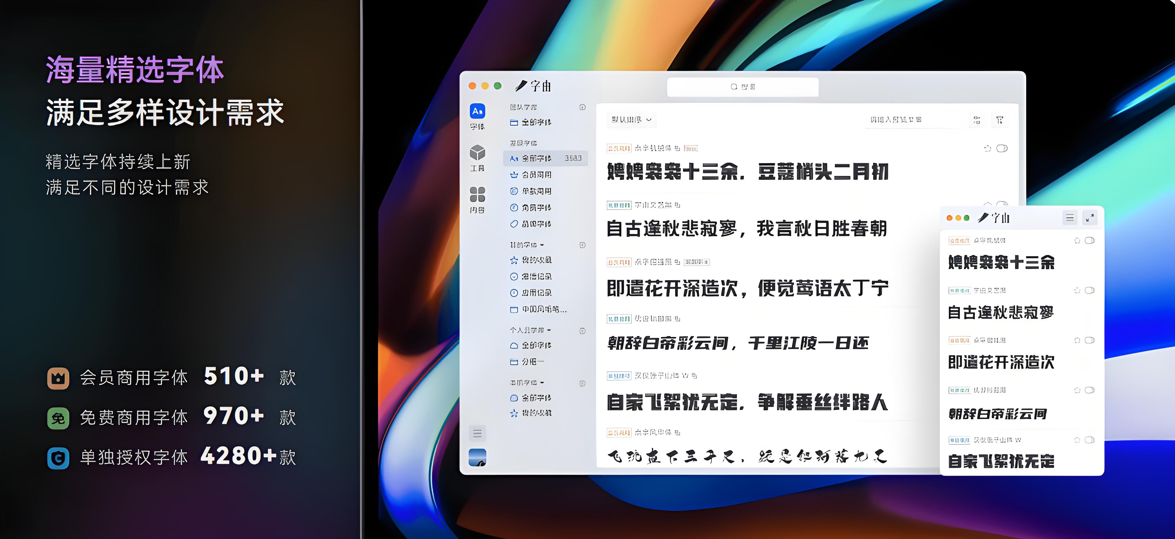Click sample text 自家飞絮犹无定，争解垂丝绊路人

747,402
